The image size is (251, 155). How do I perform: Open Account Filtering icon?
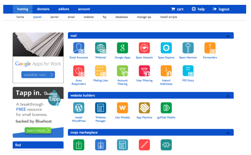[122, 71]
